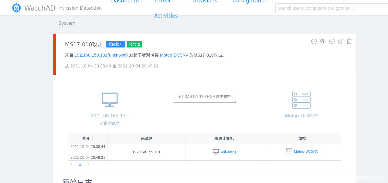Mark alert as handled with checkmark icon
Image resolution: width=388 pixels, height=183 pixels.
coord(314,41)
